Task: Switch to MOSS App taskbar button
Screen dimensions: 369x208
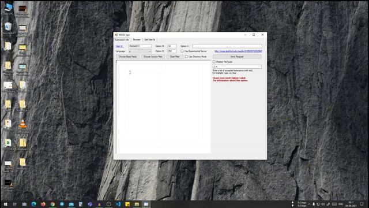Action: 146,204
